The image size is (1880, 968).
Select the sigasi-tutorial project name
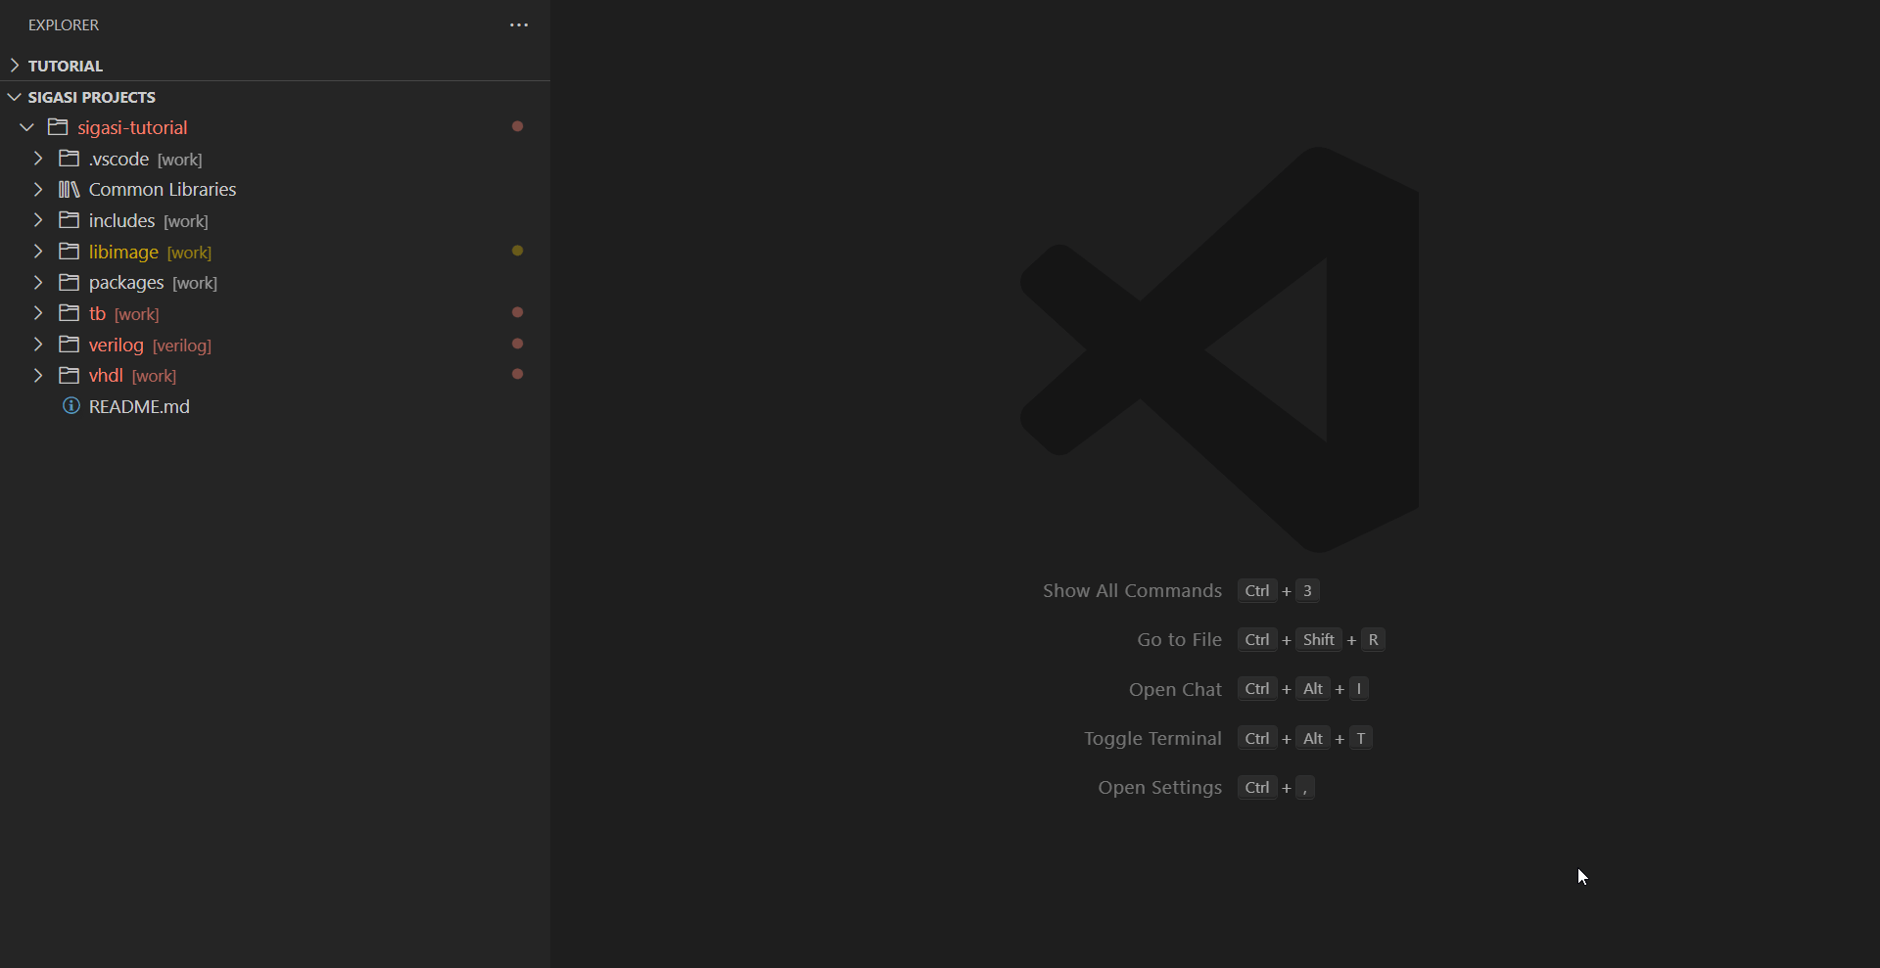click(132, 128)
